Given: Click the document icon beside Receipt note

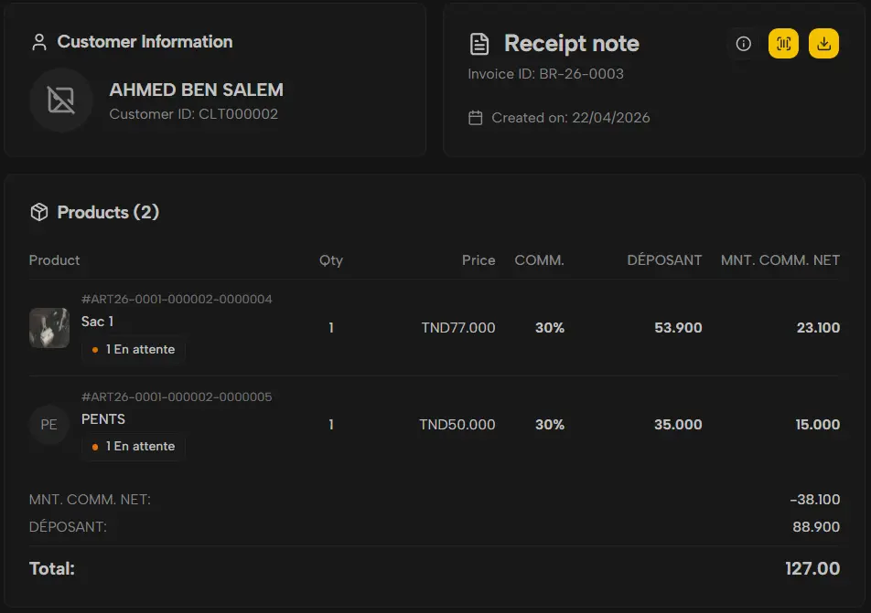Looking at the screenshot, I should tap(479, 44).
